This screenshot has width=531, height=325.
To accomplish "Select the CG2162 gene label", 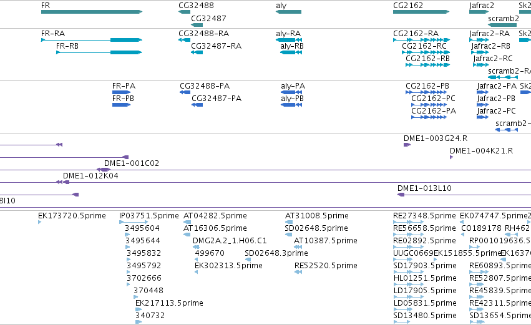I will (407, 6).
